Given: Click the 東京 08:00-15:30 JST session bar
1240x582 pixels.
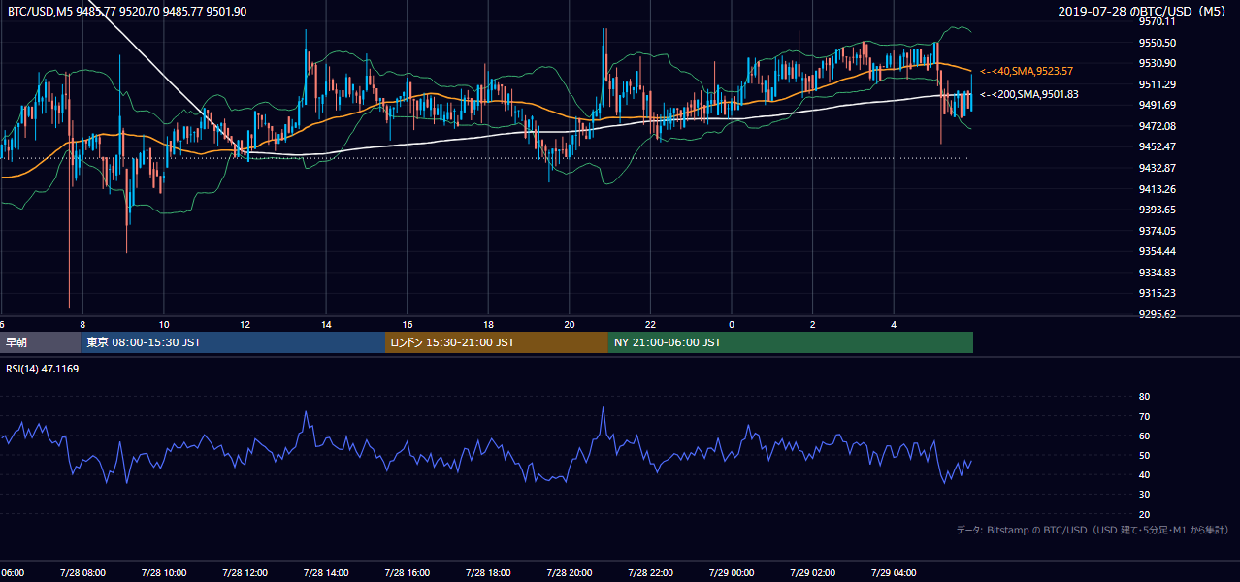Looking at the screenshot, I should click(233, 342).
